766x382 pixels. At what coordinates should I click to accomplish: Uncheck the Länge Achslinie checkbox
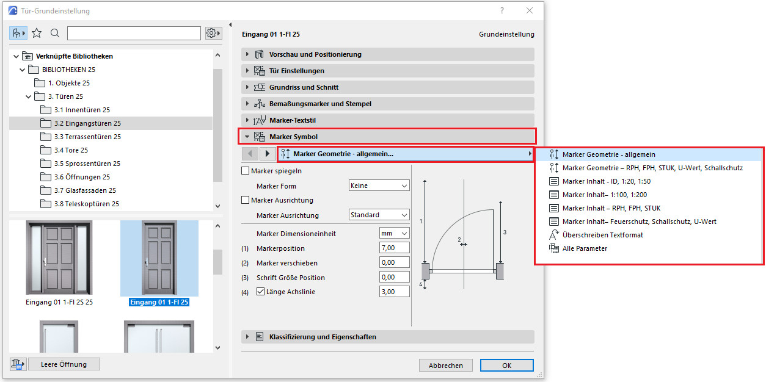pos(260,292)
